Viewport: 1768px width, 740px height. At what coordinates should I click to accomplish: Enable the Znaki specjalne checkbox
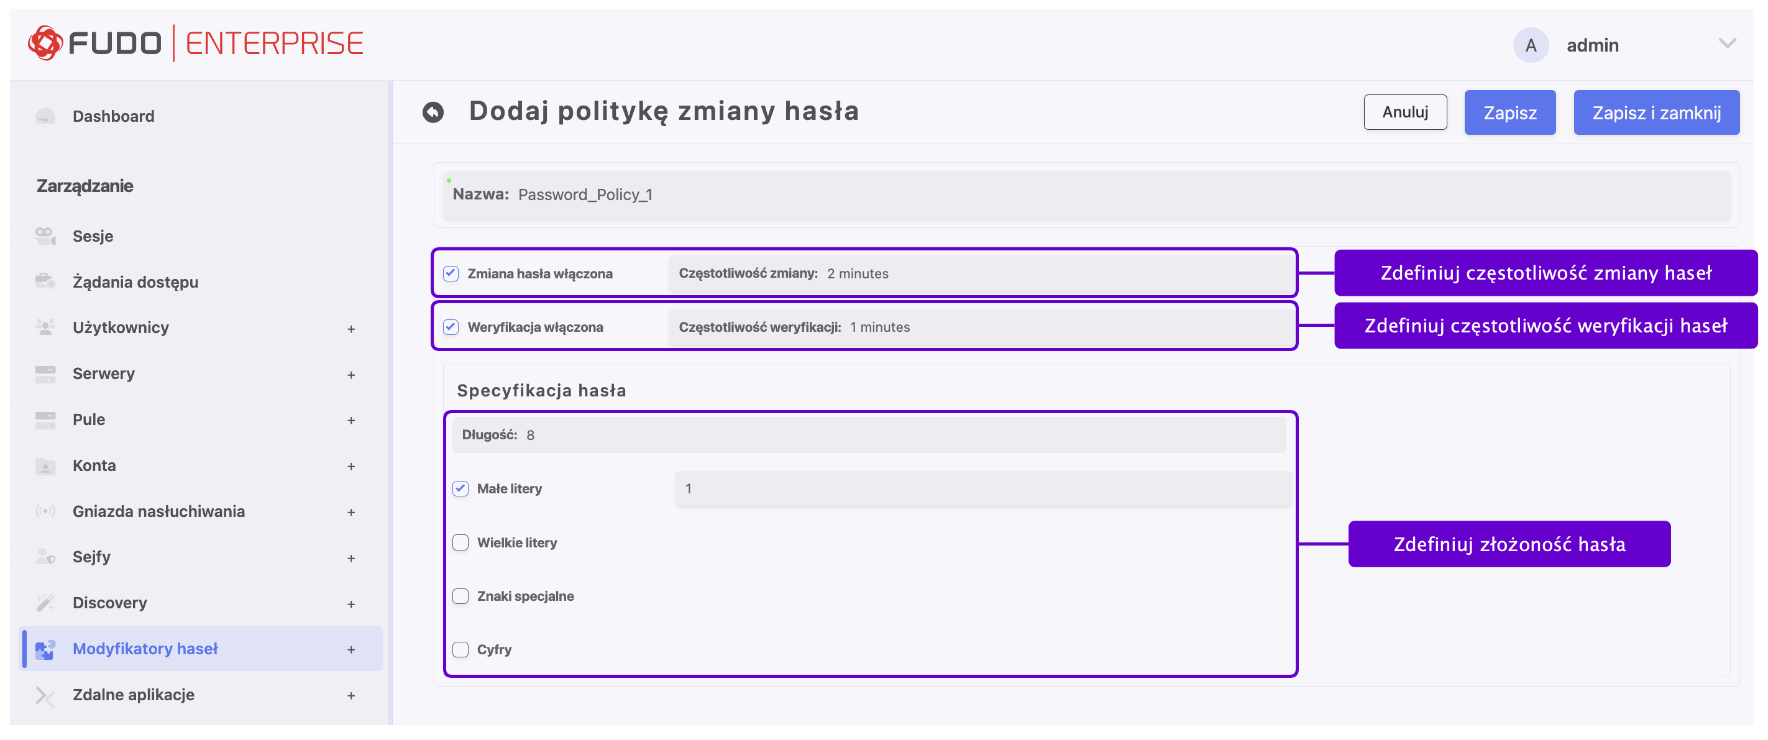pyautogui.click(x=460, y=596)
